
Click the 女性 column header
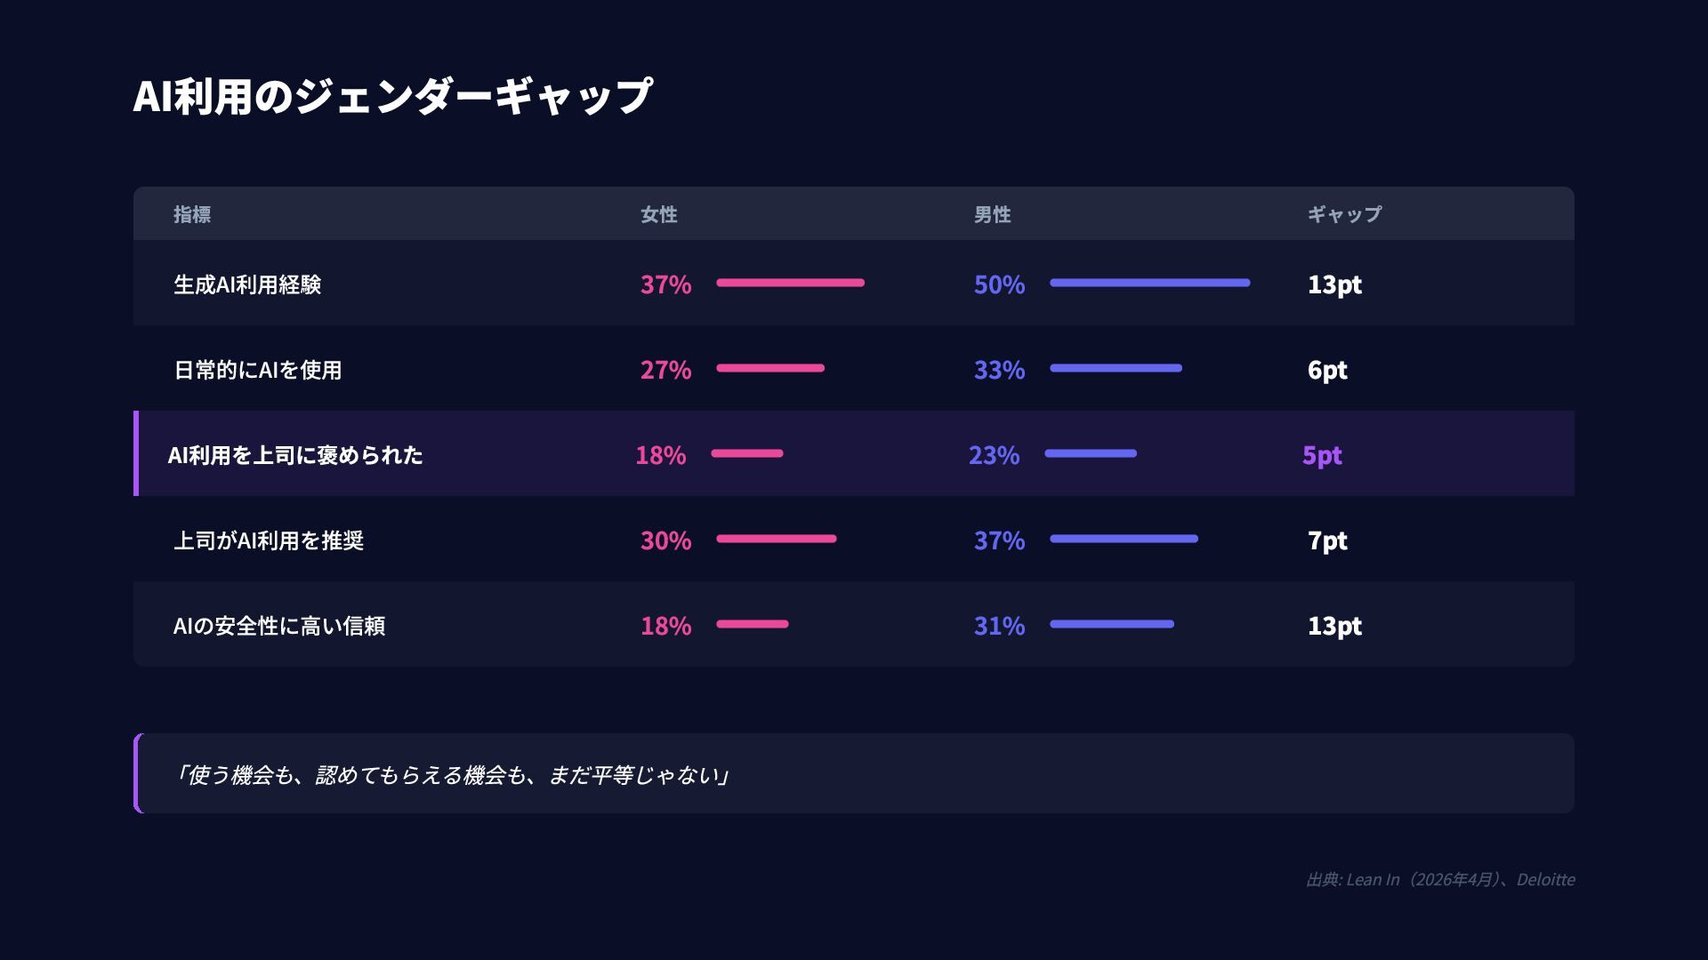coord(659,214)
